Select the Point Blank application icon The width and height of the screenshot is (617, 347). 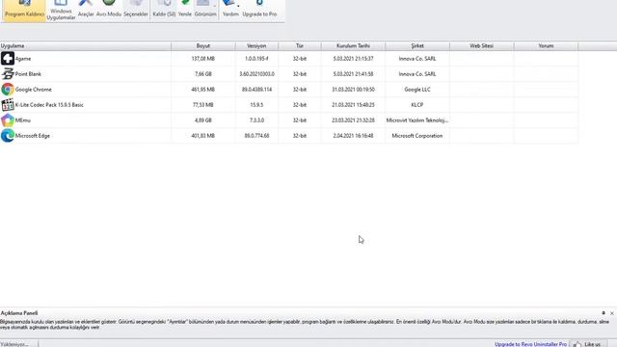coord(8,74)
